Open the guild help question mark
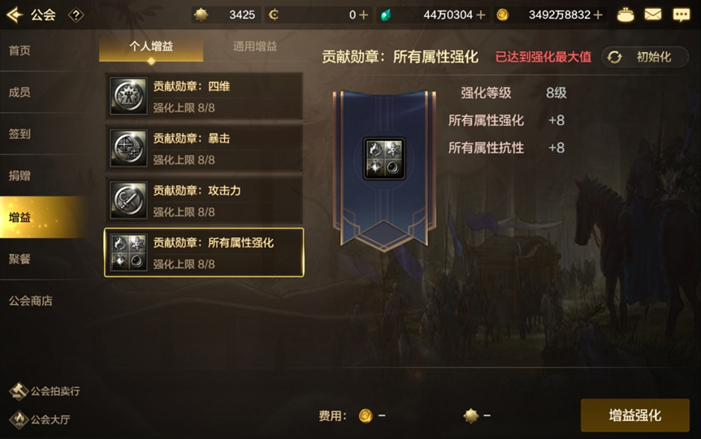Image resolution: width=701 pixels, height=439 pixels. tap(76, 15)
